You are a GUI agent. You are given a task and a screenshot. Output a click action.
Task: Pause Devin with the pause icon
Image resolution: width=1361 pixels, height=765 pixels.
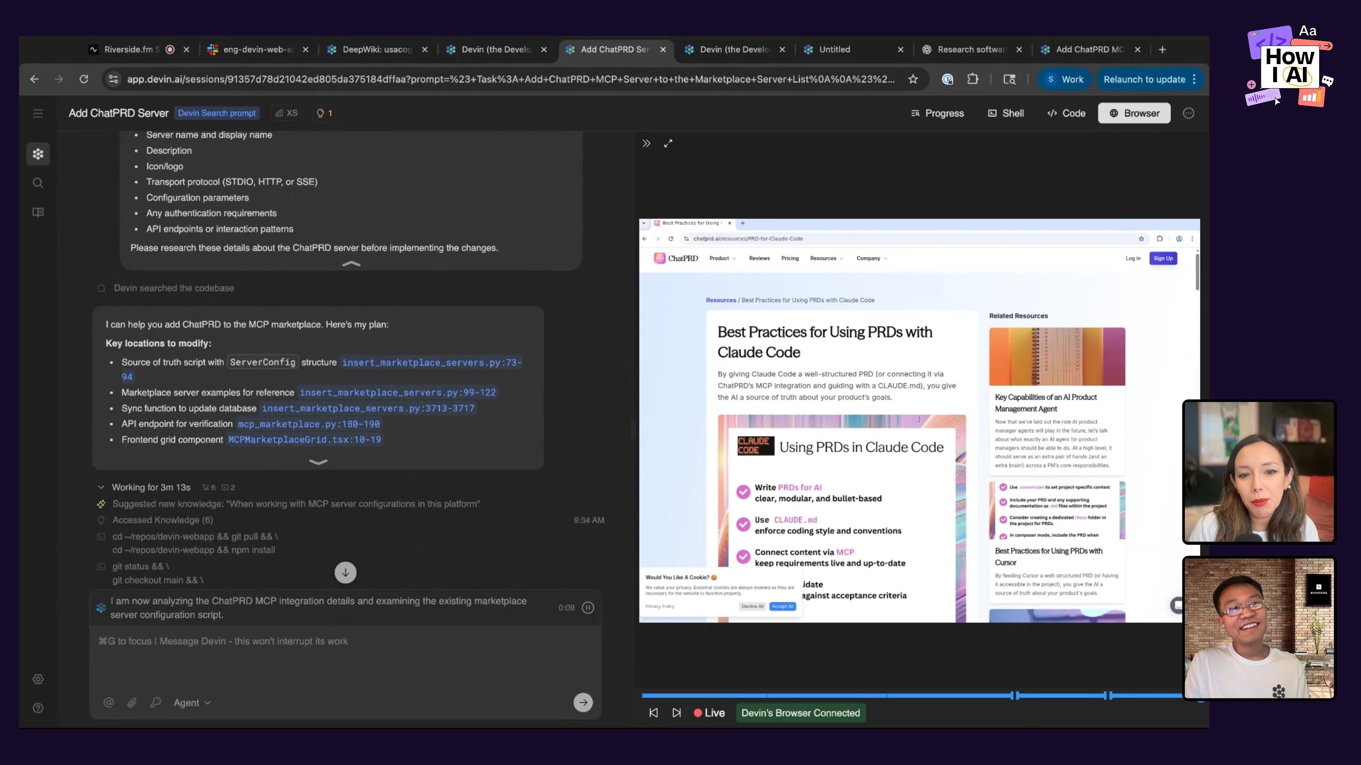click(588, 608)
